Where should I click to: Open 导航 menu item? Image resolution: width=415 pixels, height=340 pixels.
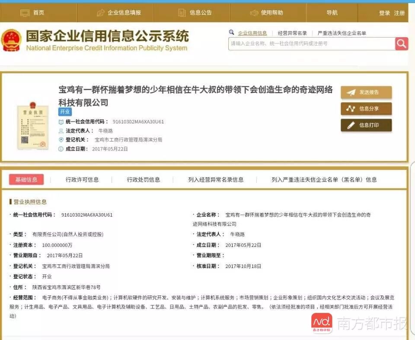tap(332, 13)
